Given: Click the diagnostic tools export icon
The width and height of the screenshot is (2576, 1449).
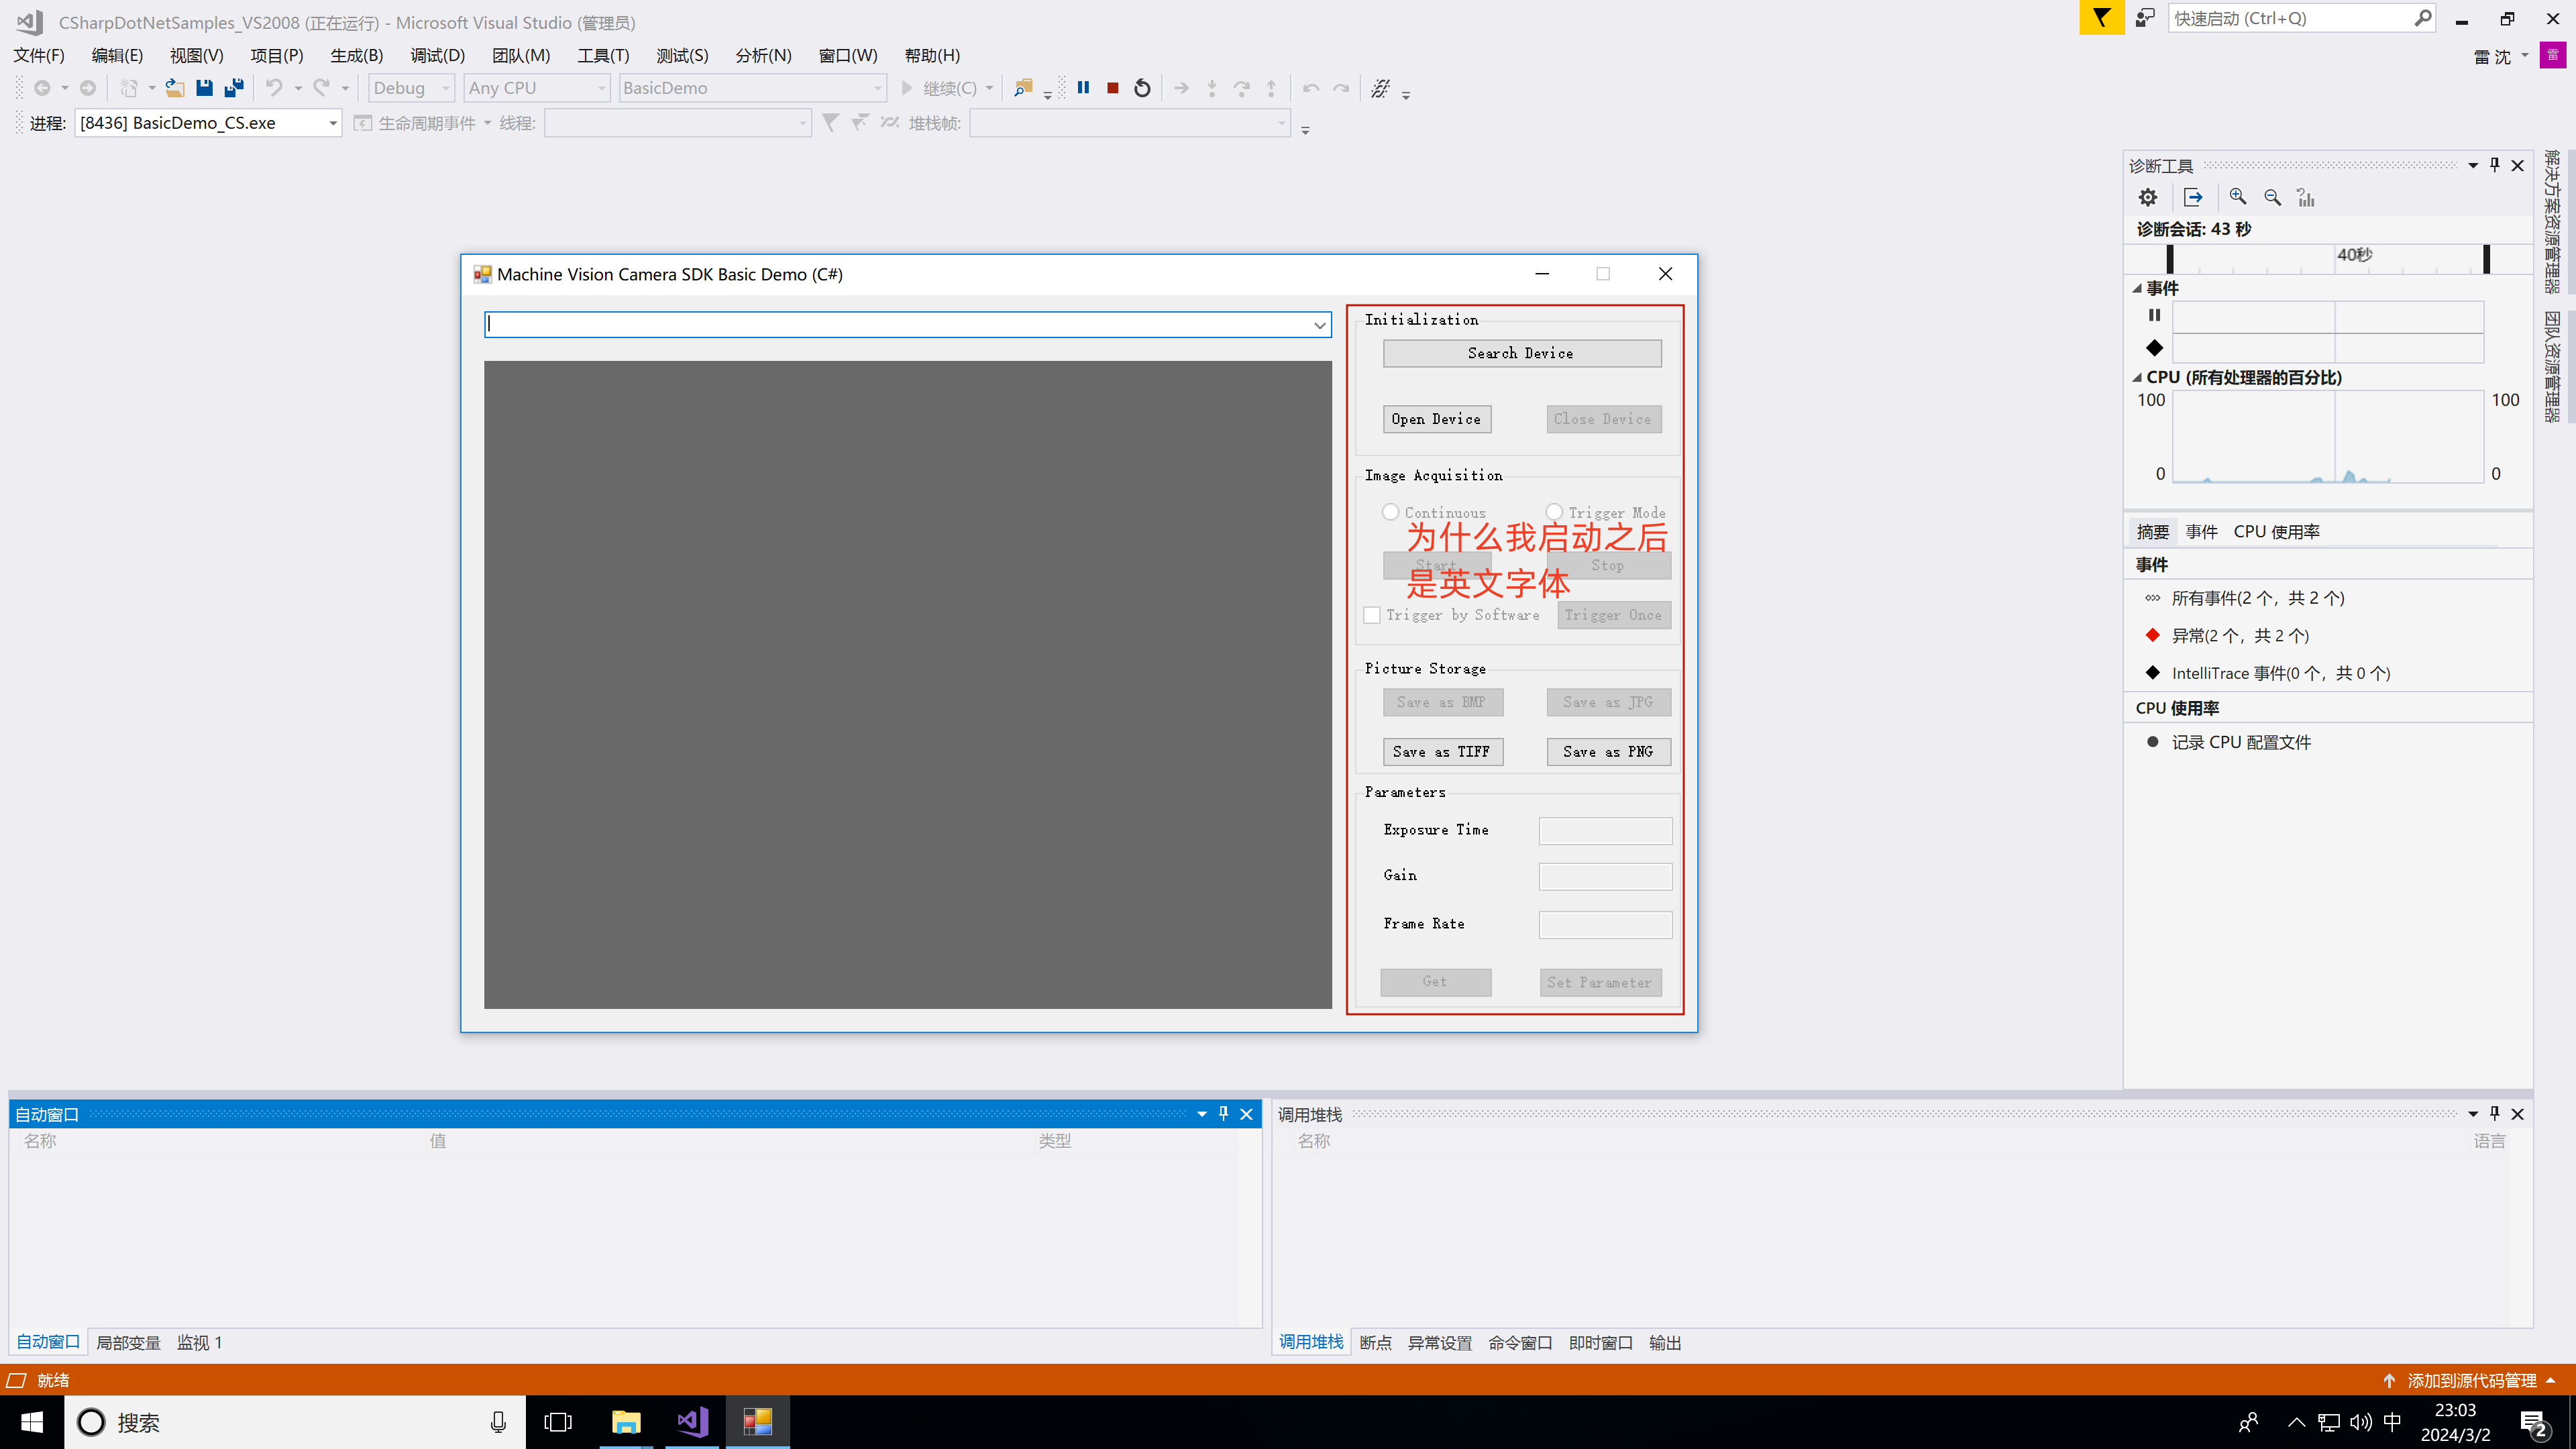Looking at the screenshot, I should (x=2193, y=197).
